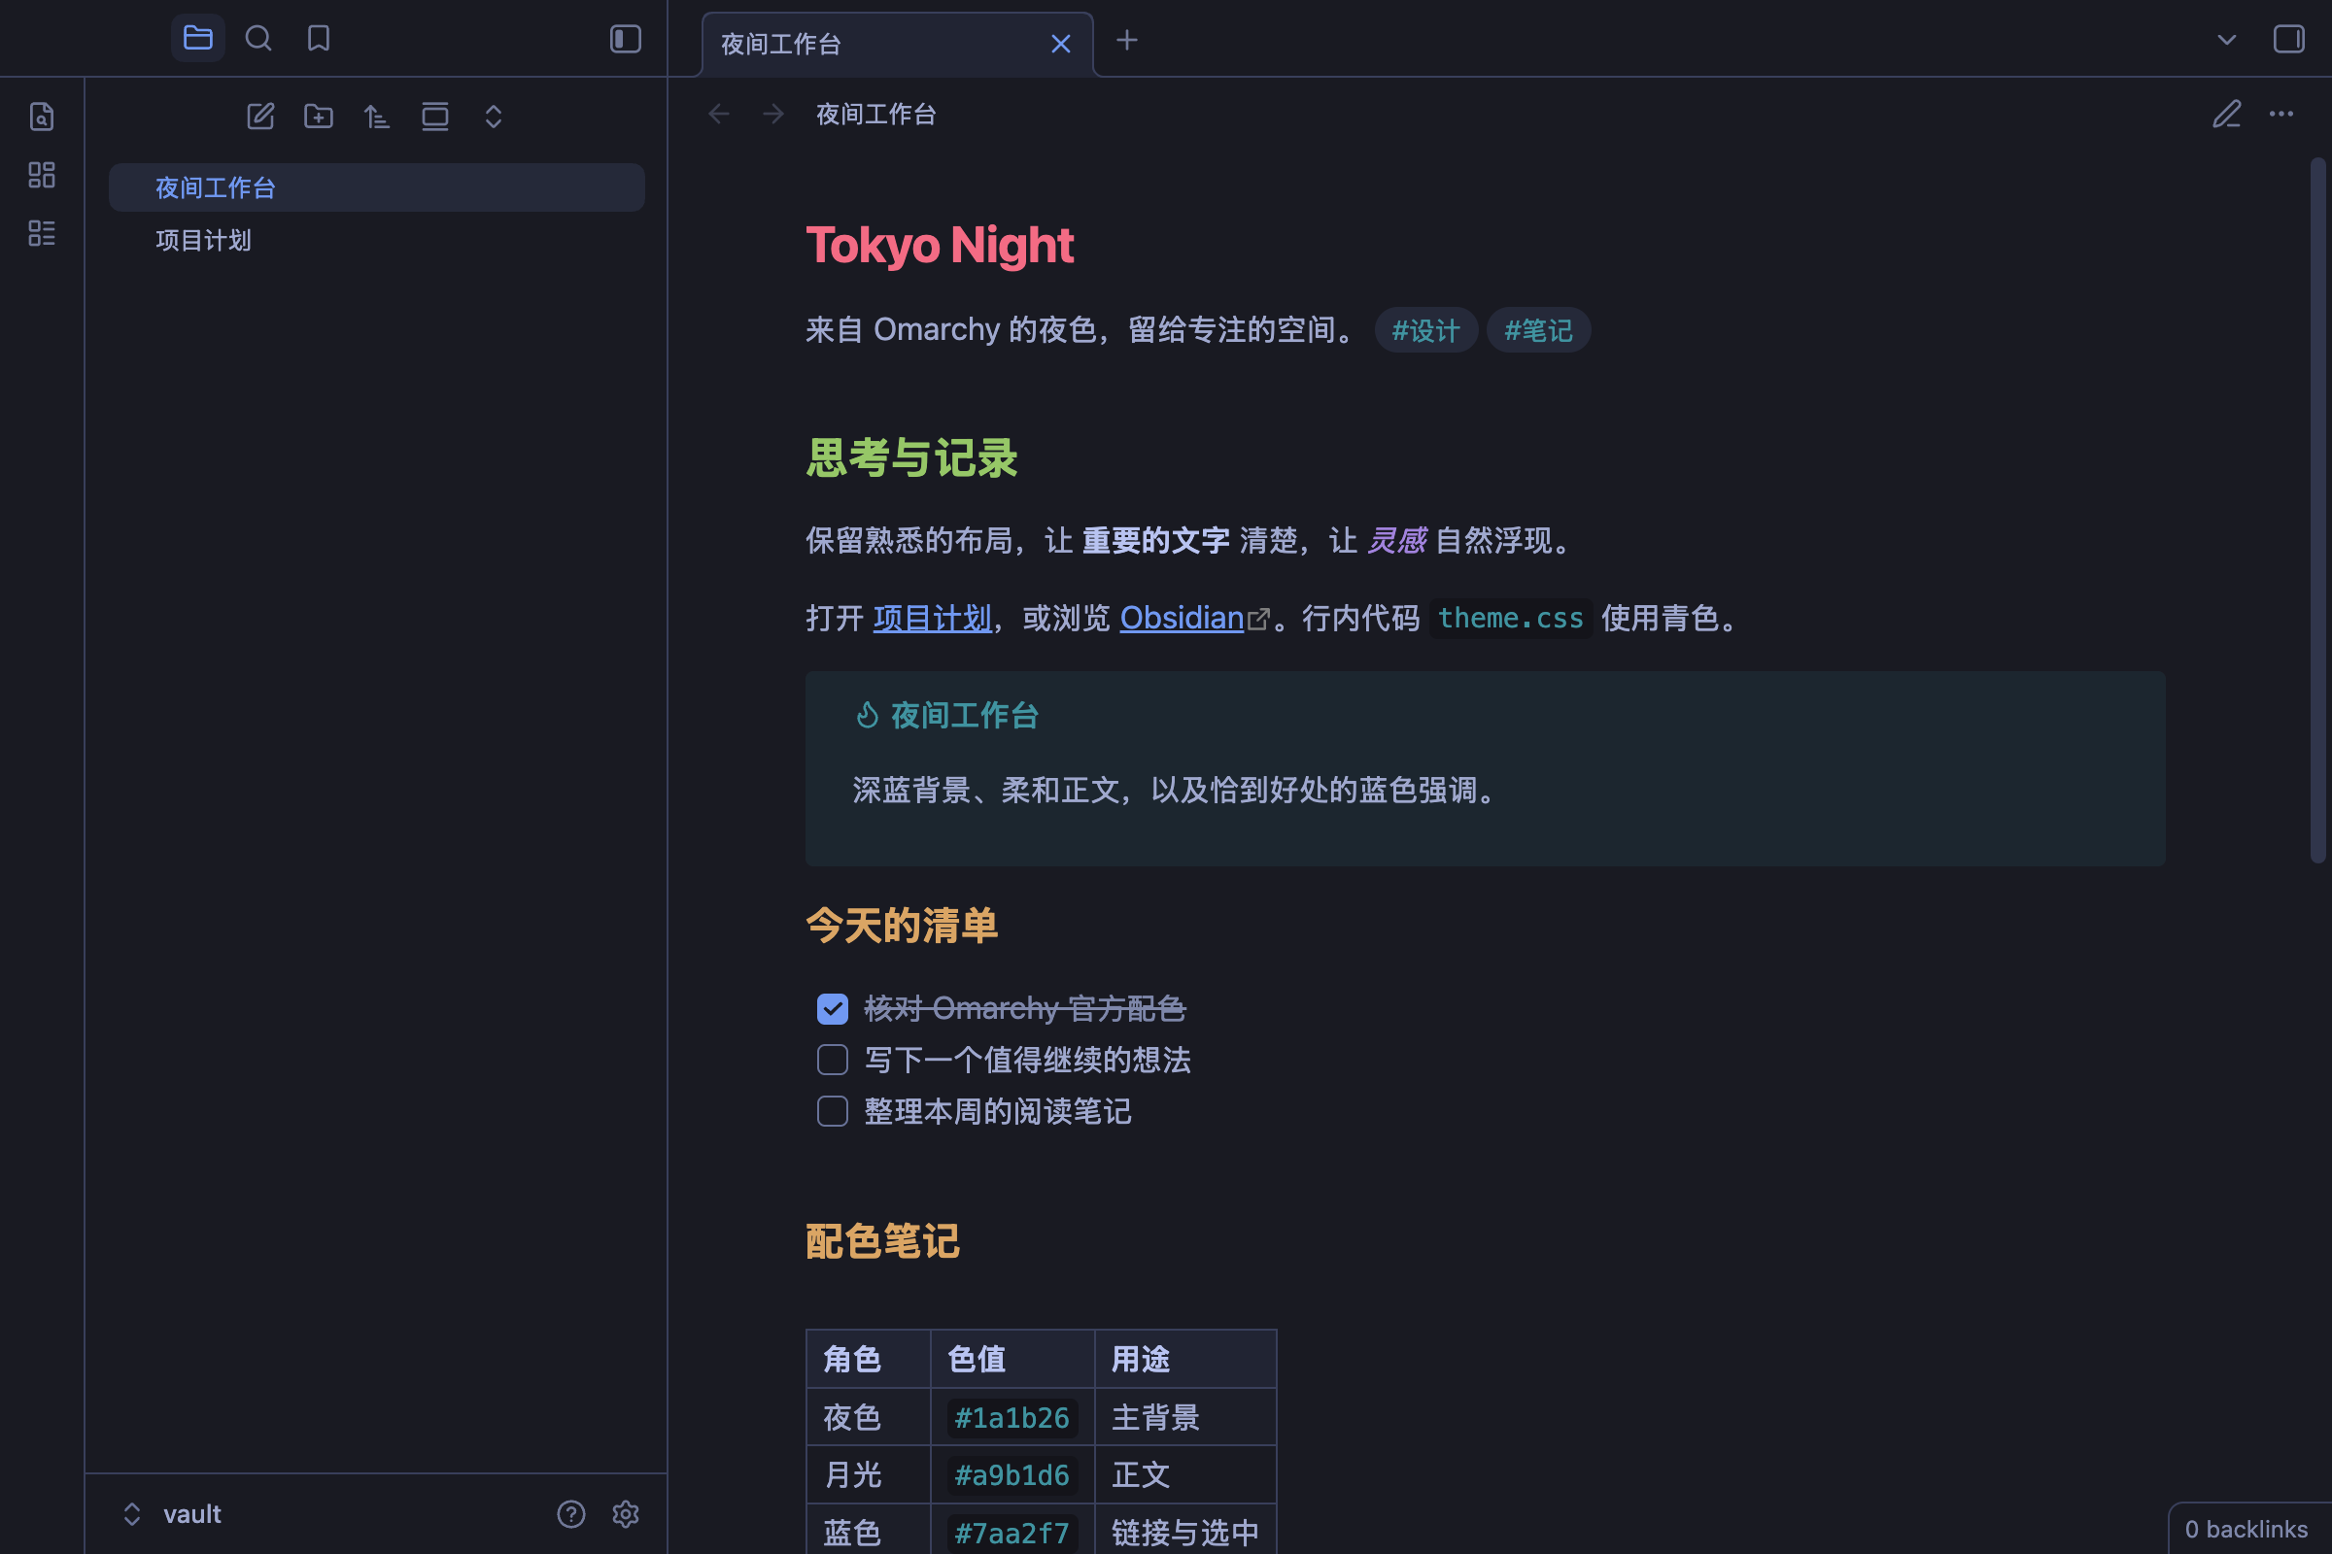Click the 角色 table header
The height and width of the screenshot is (1554, 2332).
869,1359
